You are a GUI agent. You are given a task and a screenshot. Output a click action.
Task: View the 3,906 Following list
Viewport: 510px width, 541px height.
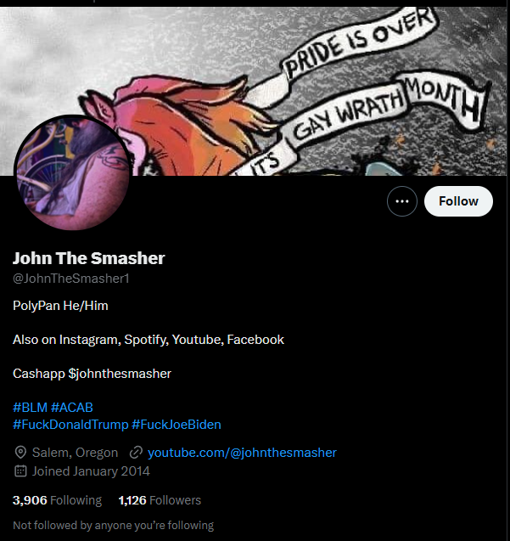[57, 500]
